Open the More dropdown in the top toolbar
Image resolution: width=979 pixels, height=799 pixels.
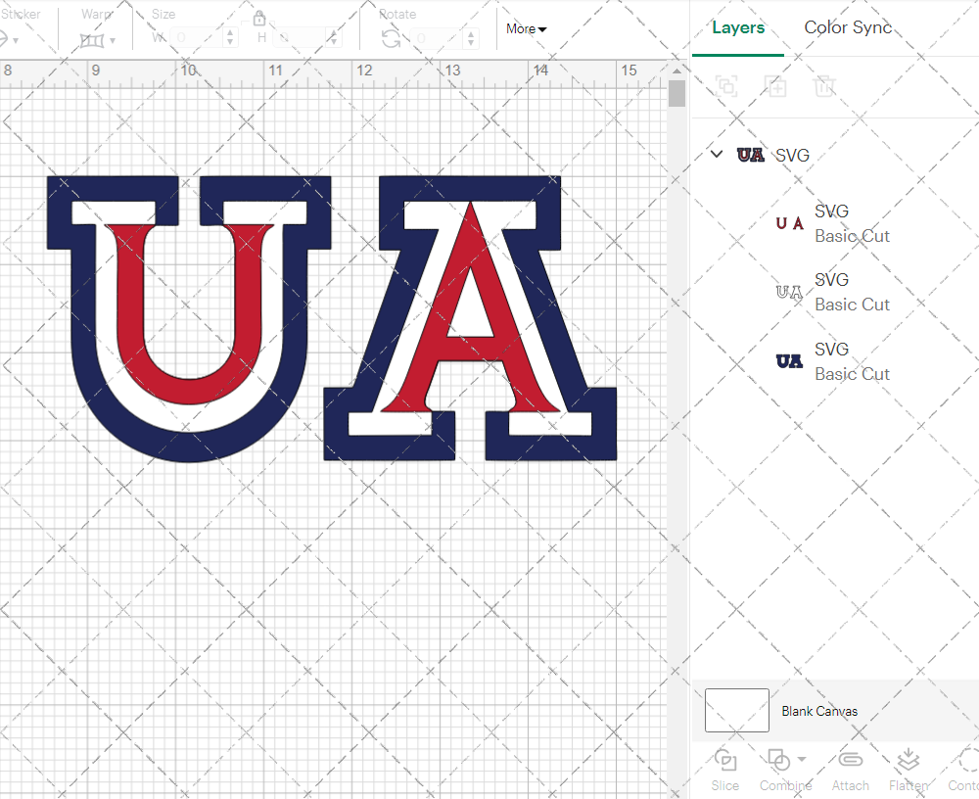(x=526, y=29)
